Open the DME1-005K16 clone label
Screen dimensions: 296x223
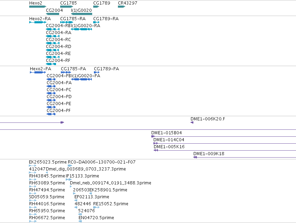169,147
